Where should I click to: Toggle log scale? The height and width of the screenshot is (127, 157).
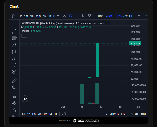(137, 114)
